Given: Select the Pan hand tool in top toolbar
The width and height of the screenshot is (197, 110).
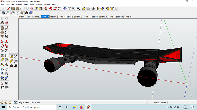Looking at the screenshot, I should pos(69,8).
